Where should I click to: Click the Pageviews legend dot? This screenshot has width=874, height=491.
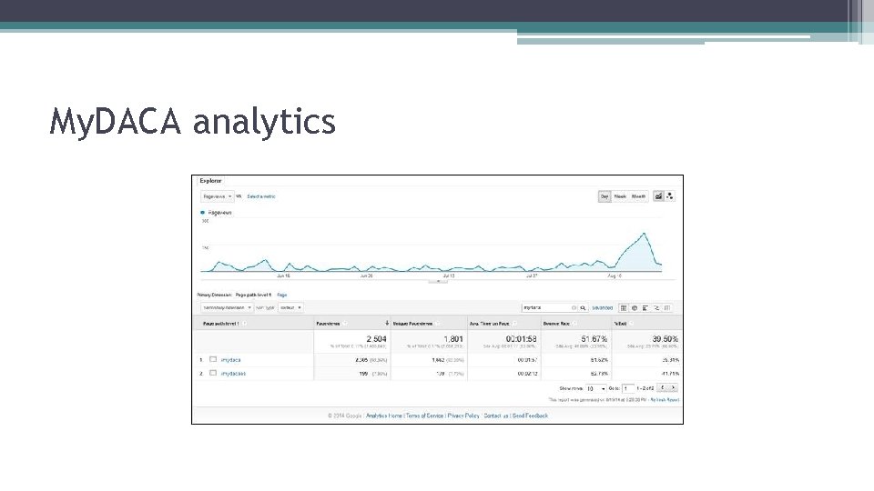(x=202, y=213)
